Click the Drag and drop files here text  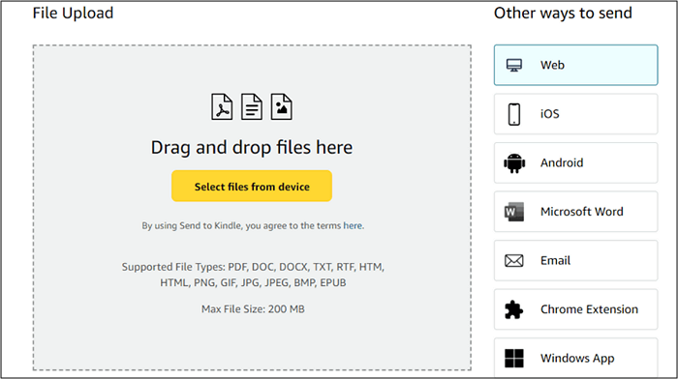(252, 148)
